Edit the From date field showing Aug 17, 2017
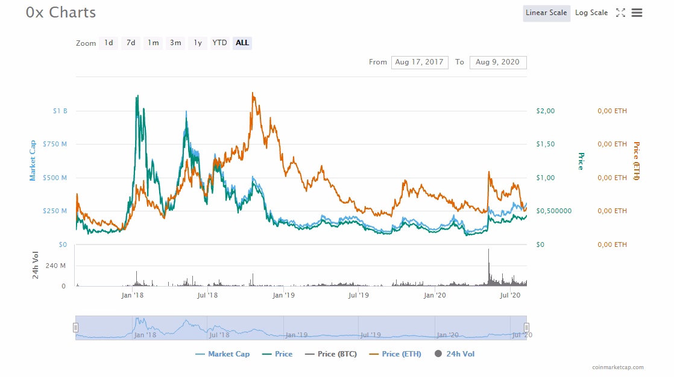The image size is (674, 377). click(420, 62)
